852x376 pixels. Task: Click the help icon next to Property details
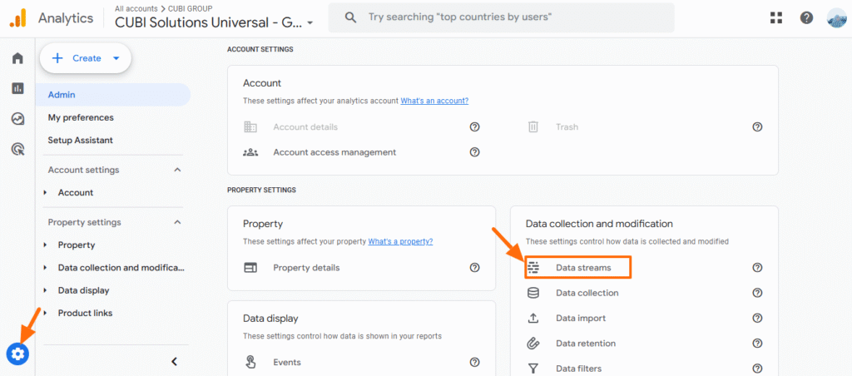474,267
